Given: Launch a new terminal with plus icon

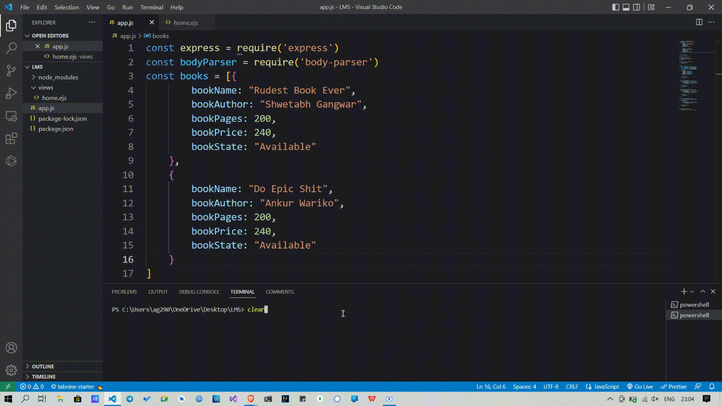Looking at the screenshot, I should (684, 291).
